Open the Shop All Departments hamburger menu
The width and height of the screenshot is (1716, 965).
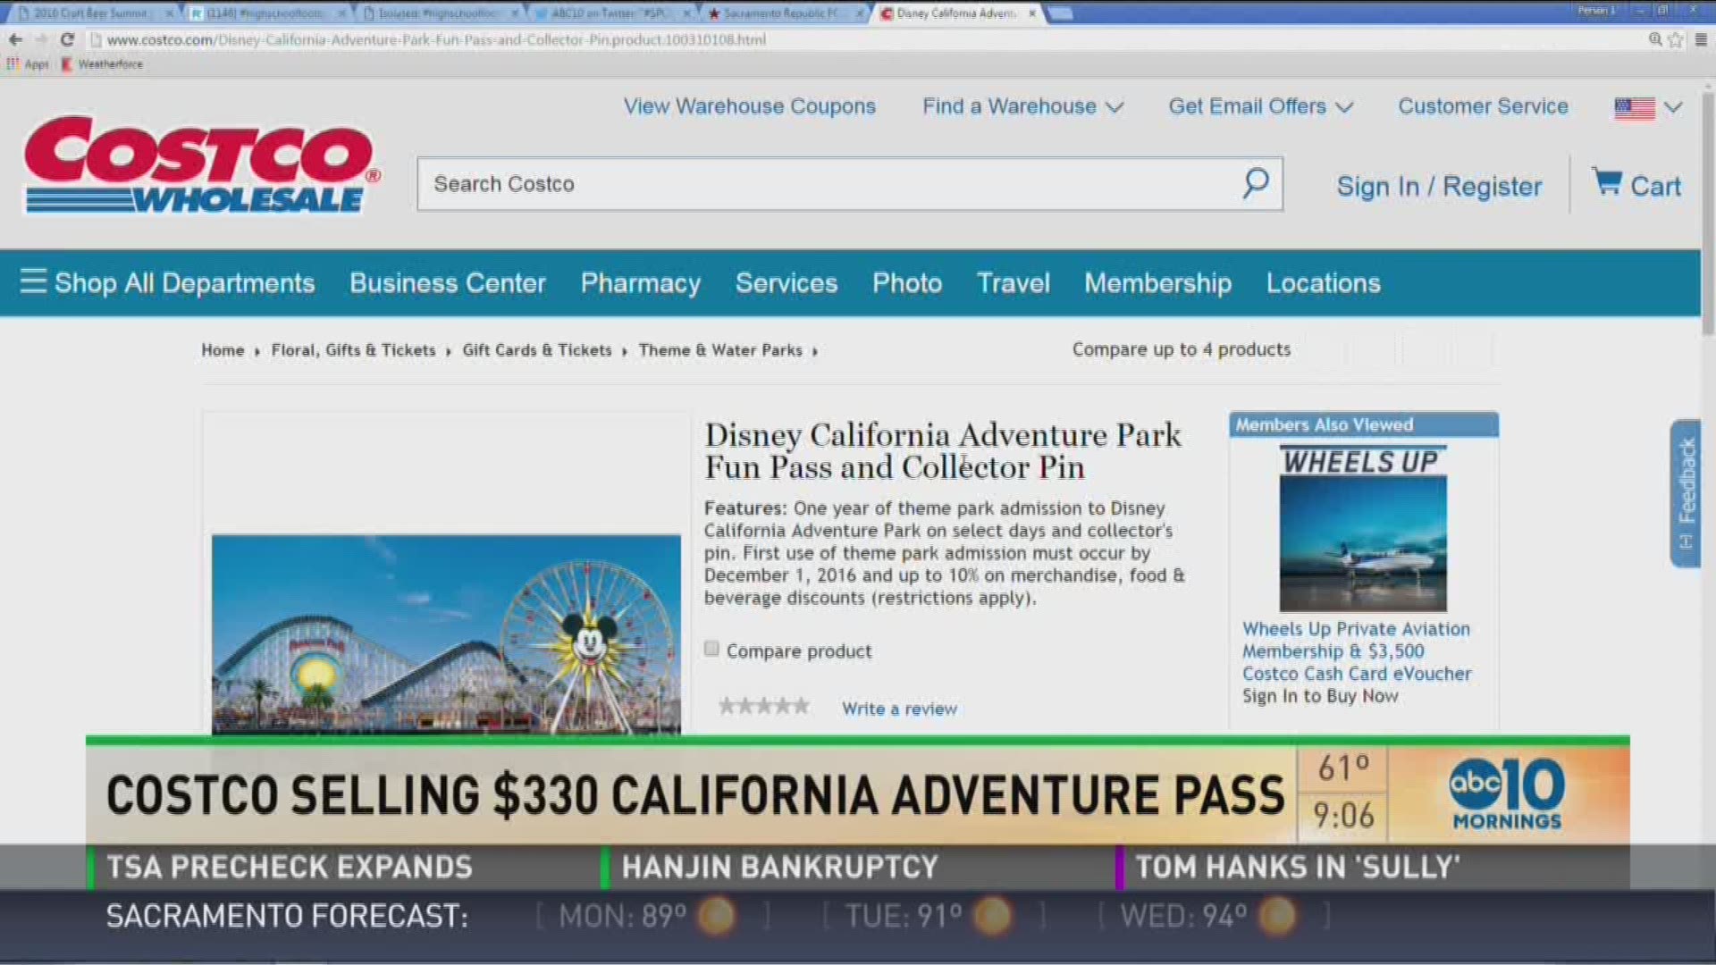click(168, 282)
